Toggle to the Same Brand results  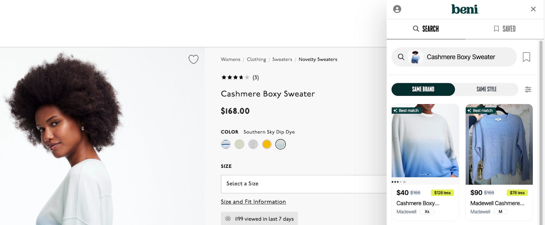pyautogui.click(x=423, y=89)
